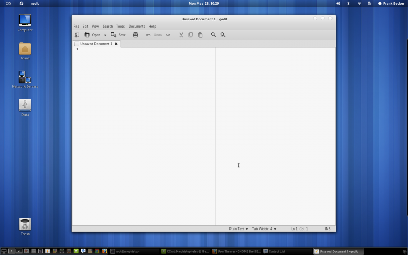Open the Frank Becker user menu
408x255 pixels.
coord(391,4)
